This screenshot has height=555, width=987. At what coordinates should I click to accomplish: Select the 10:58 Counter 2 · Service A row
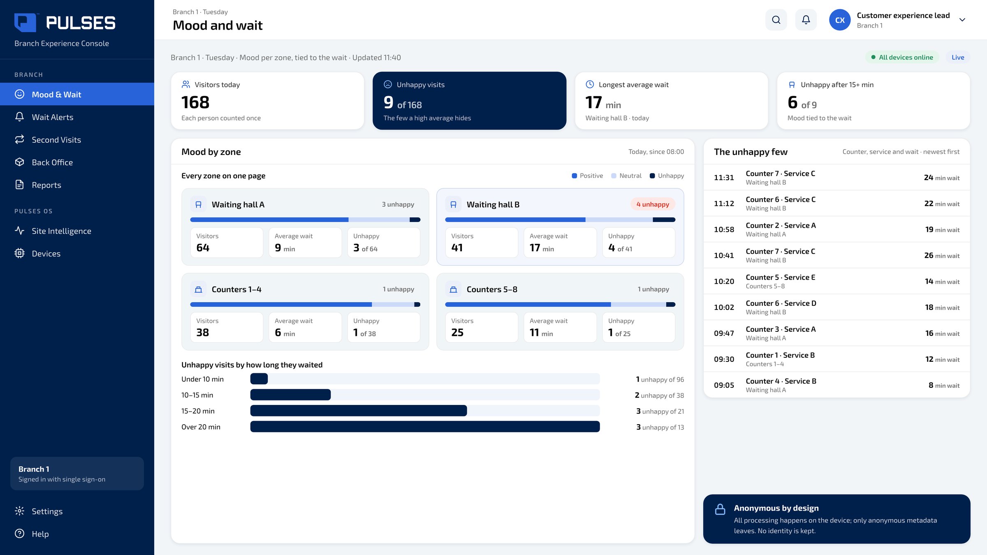pyautogui.click(x=836, y=229)
